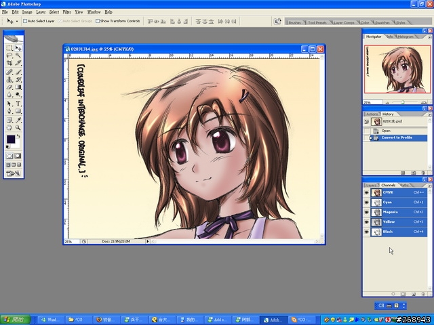Click the foreground color swatch
The width and height of the screenshot is (434, 325).
coord(11,139)
